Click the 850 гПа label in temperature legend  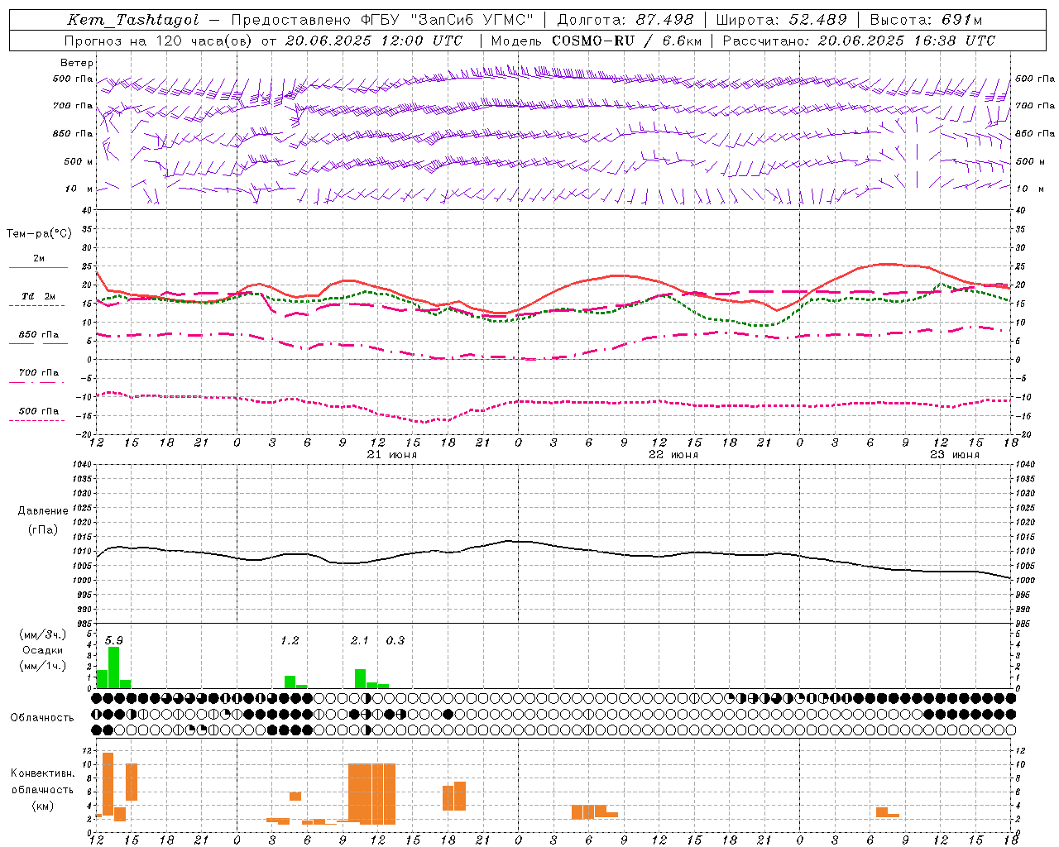coord(39,334)
